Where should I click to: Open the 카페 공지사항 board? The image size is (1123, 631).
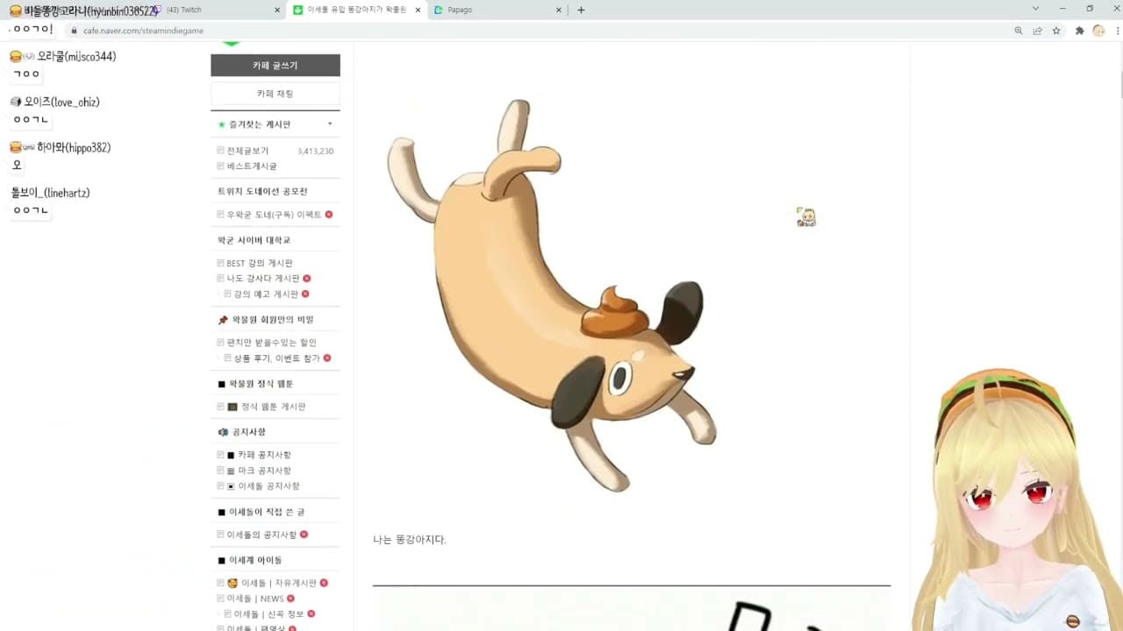point(264,455)
